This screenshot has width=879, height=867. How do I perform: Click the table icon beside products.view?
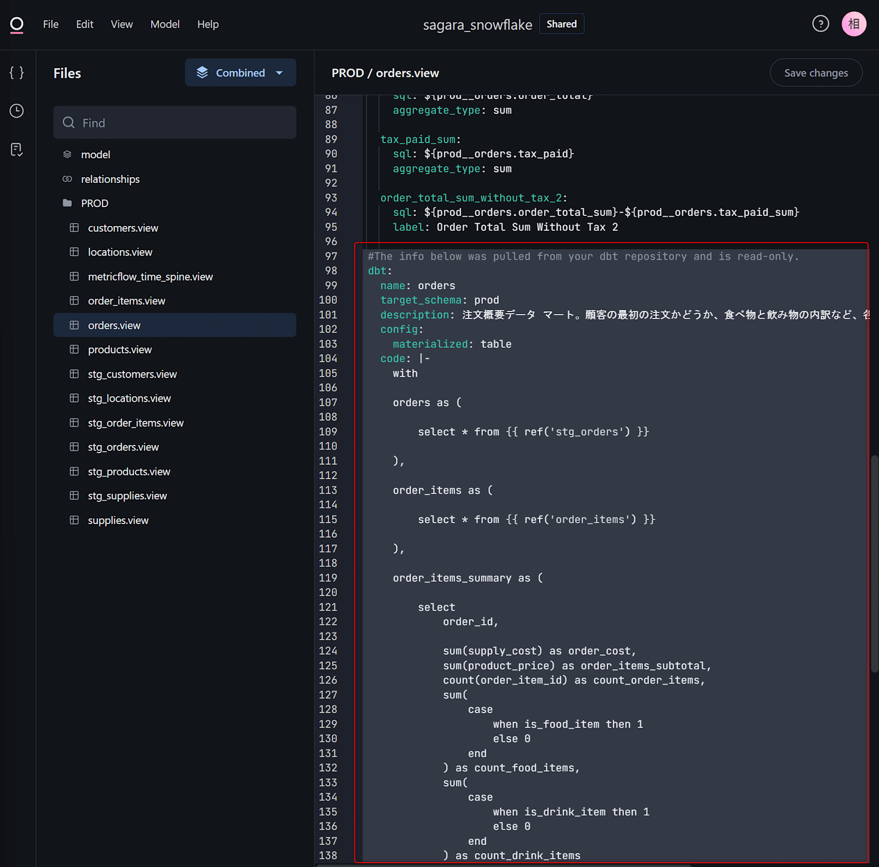coord(74,349)
